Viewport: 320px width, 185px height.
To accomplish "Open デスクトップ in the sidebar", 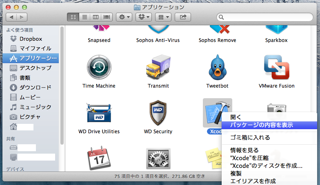I will [31, 68].
